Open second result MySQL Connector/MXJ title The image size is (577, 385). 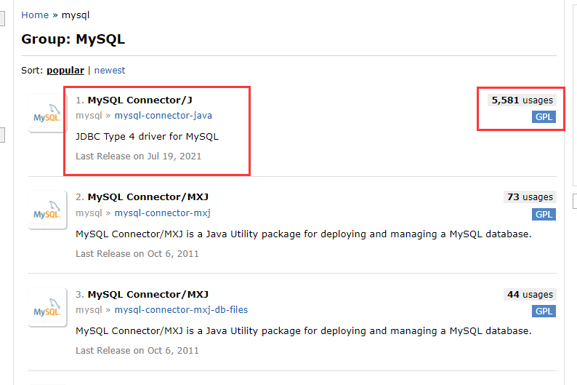(x=148, y=197)
